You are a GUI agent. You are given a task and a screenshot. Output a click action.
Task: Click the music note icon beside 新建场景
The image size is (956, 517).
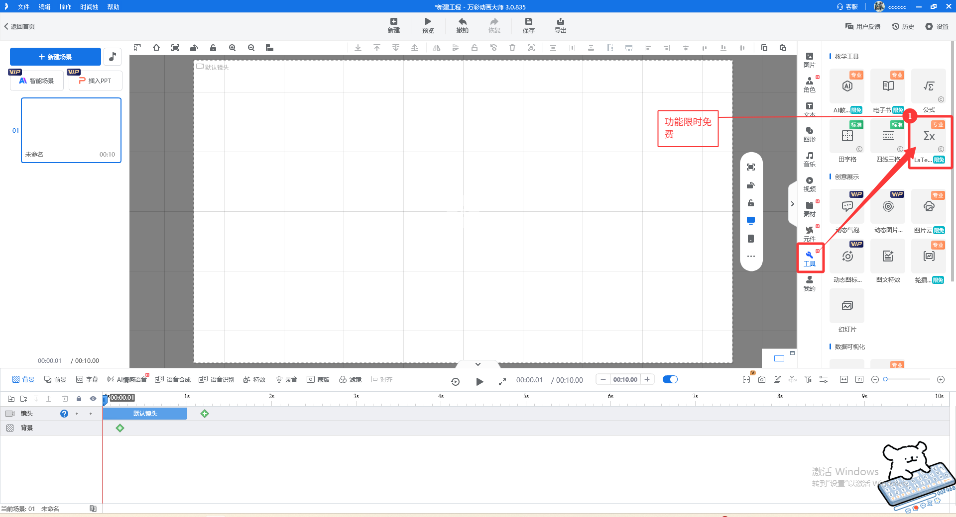[113, 57]
